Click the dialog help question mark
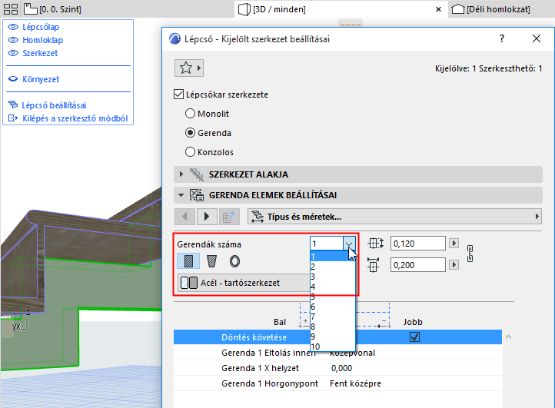555x408 pixels. click(x=502, y=38)
